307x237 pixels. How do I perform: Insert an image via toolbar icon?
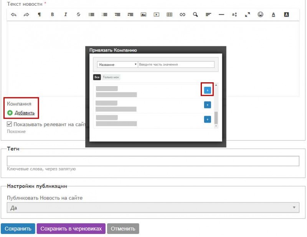[x=144, y=15]
